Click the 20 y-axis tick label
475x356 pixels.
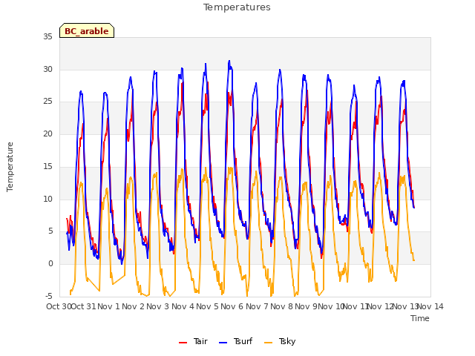(47, 133)
